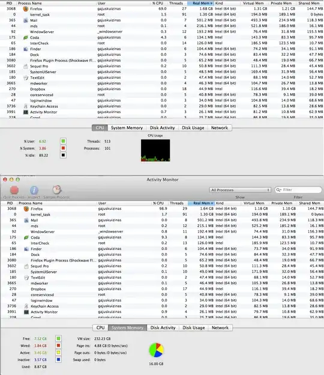
Task: Click the red Quit Process toolbar icon
Action: tap(14, 190)
